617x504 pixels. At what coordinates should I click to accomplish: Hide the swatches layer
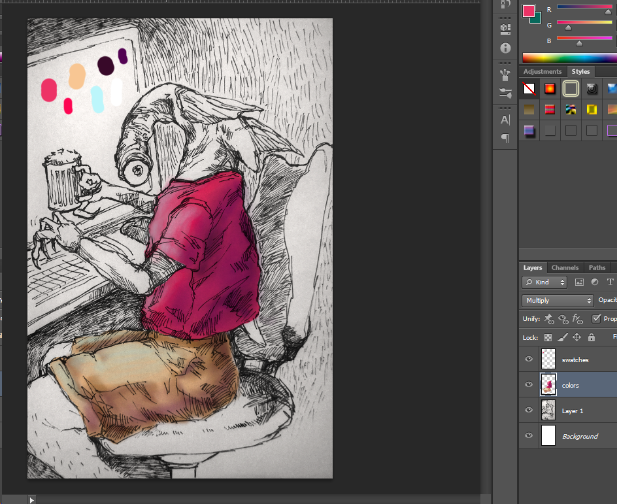pyautogui.click(x=529, y=360)
